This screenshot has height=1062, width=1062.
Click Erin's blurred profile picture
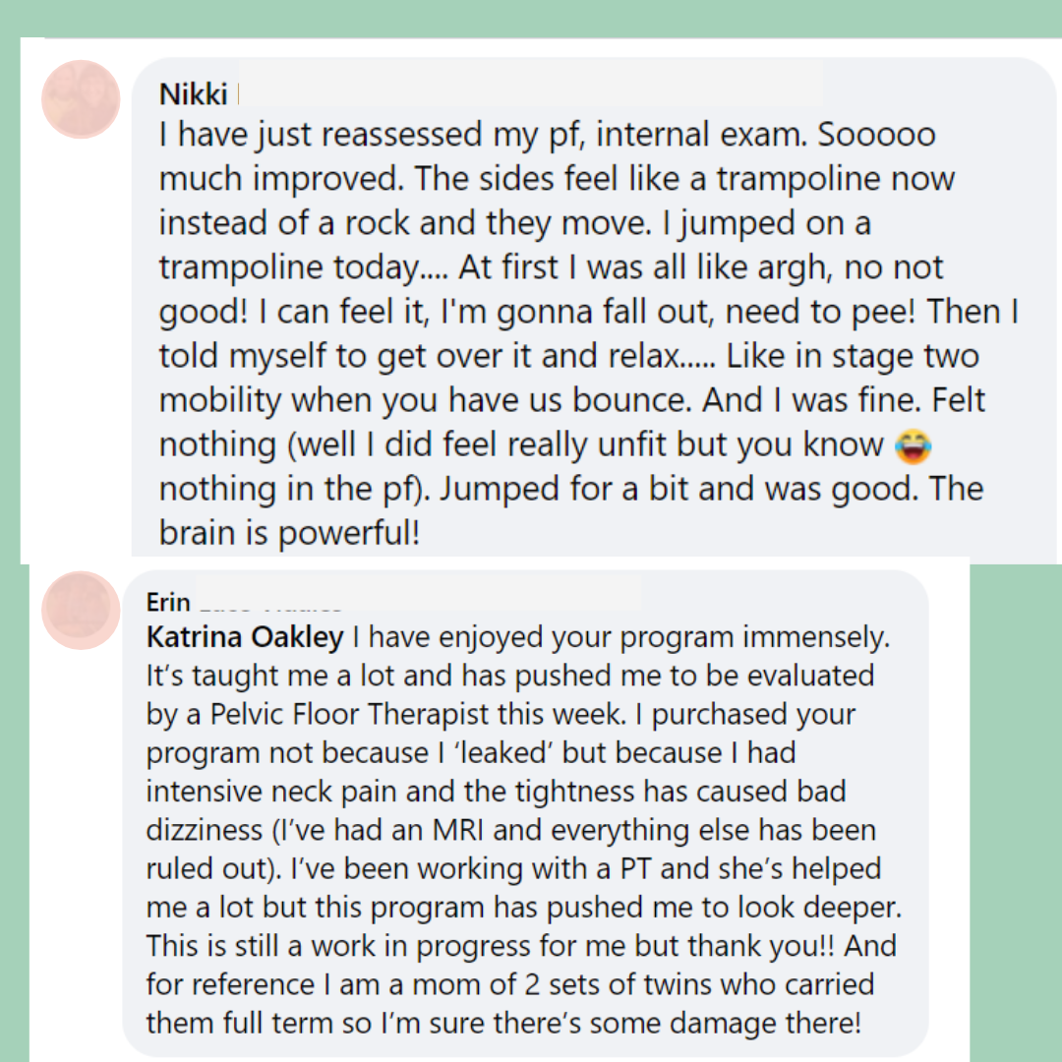click(x=81, y=610)
